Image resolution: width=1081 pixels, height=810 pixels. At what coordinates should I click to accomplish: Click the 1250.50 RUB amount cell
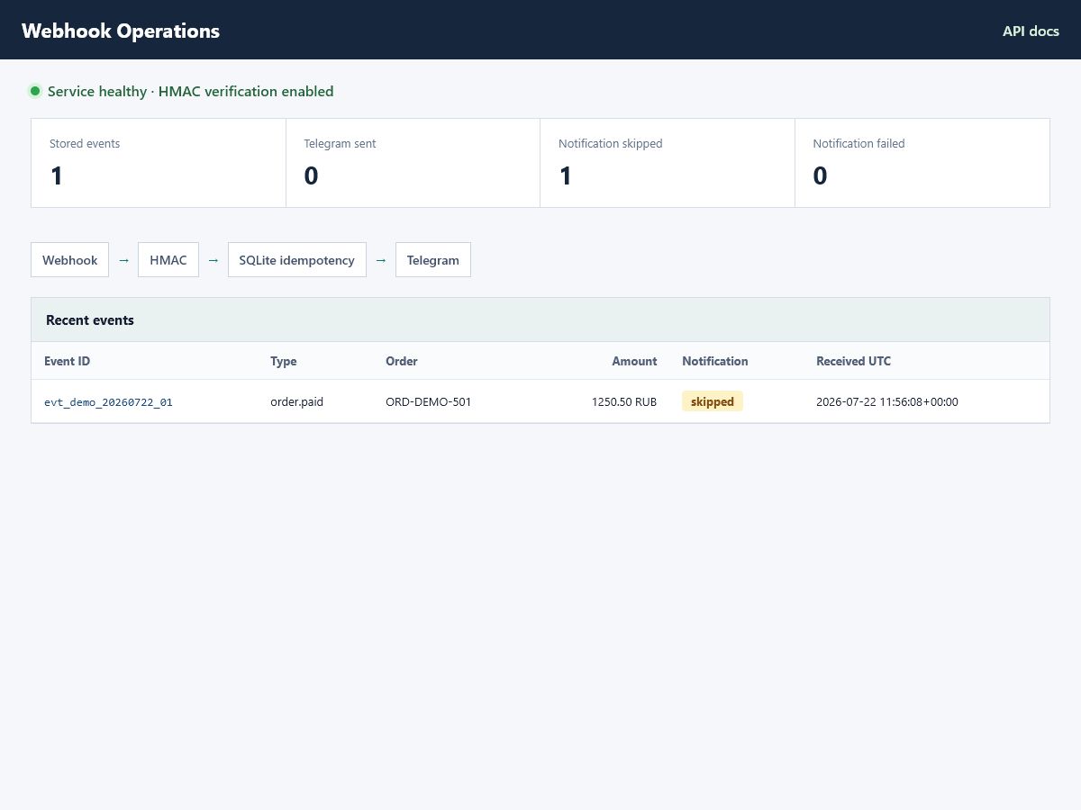624,401
